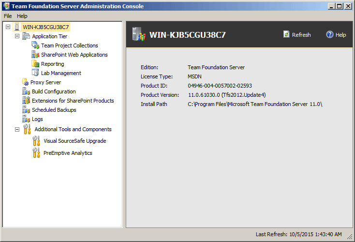Click the Logs node icon
The height and width of the screenshot is (242, 355).
26,119
